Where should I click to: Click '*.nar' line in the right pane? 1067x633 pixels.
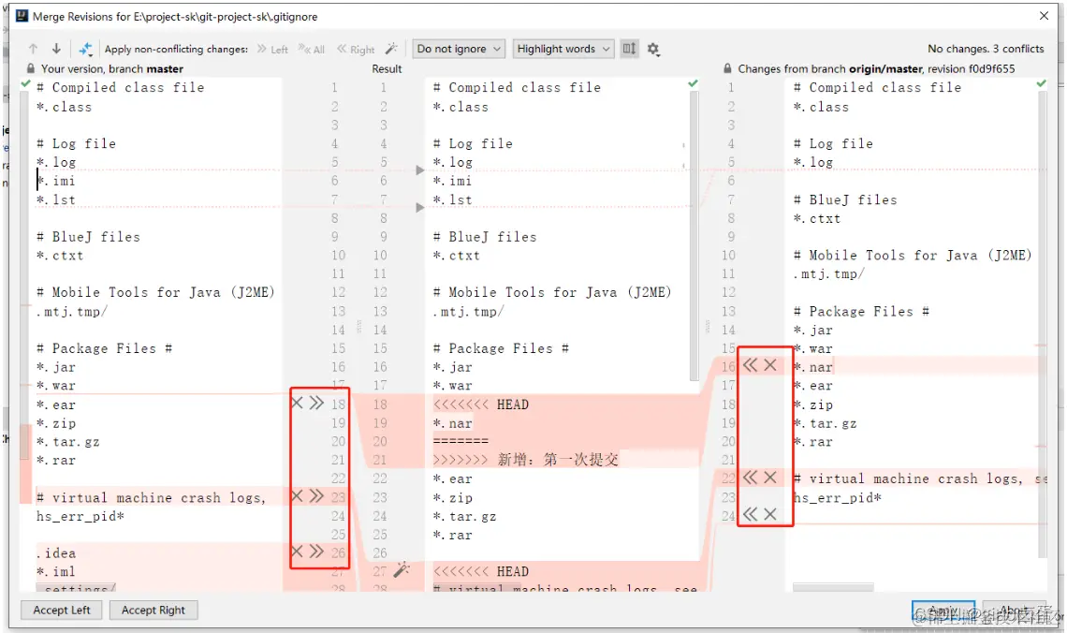point(812,367)
